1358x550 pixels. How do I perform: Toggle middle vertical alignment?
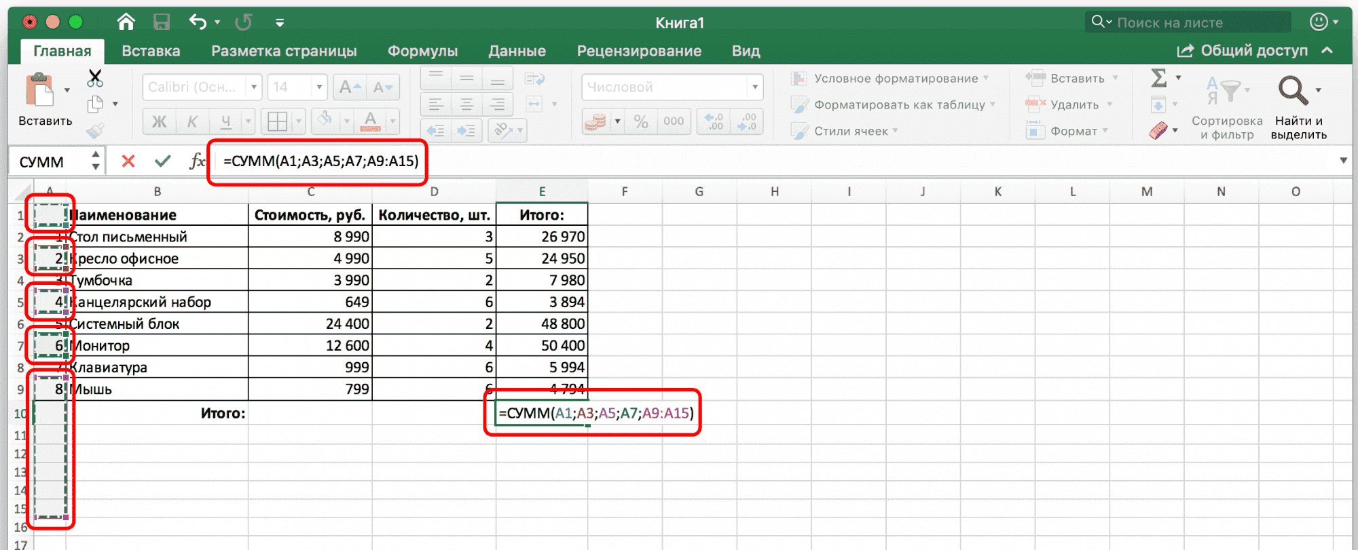click(466, 79)
